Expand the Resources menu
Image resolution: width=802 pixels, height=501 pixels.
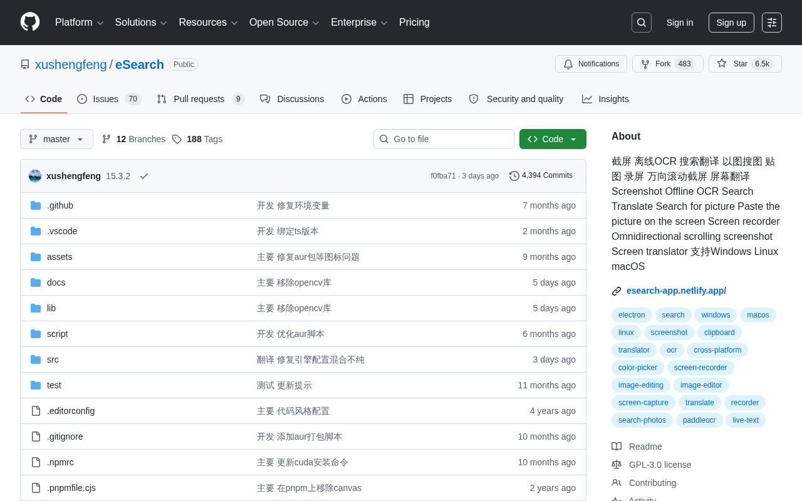pos(209,23)
